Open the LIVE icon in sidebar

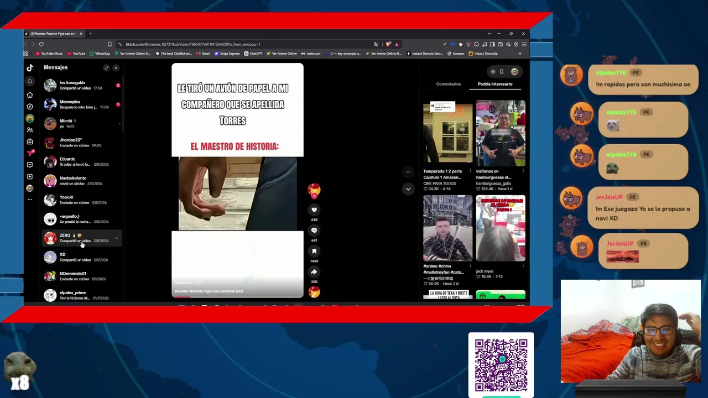point(30,142)
